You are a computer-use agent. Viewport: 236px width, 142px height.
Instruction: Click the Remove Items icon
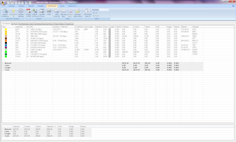[70, 11]
